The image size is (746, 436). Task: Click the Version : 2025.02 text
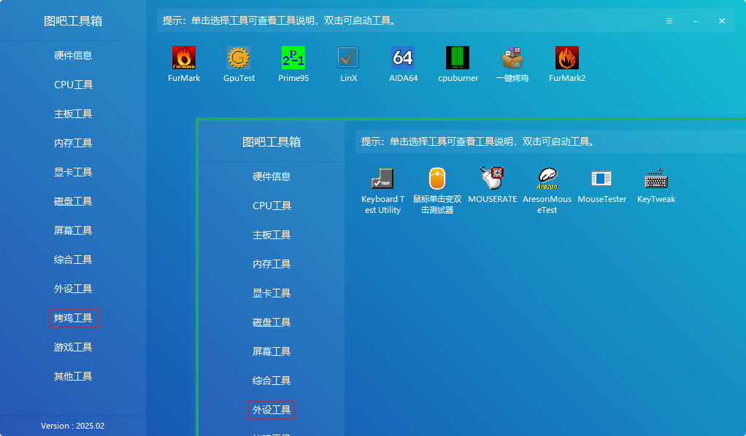point(73,426)
